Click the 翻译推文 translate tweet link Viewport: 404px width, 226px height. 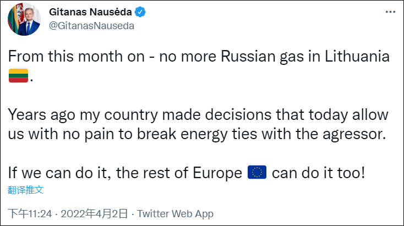(x=25, y=190)
